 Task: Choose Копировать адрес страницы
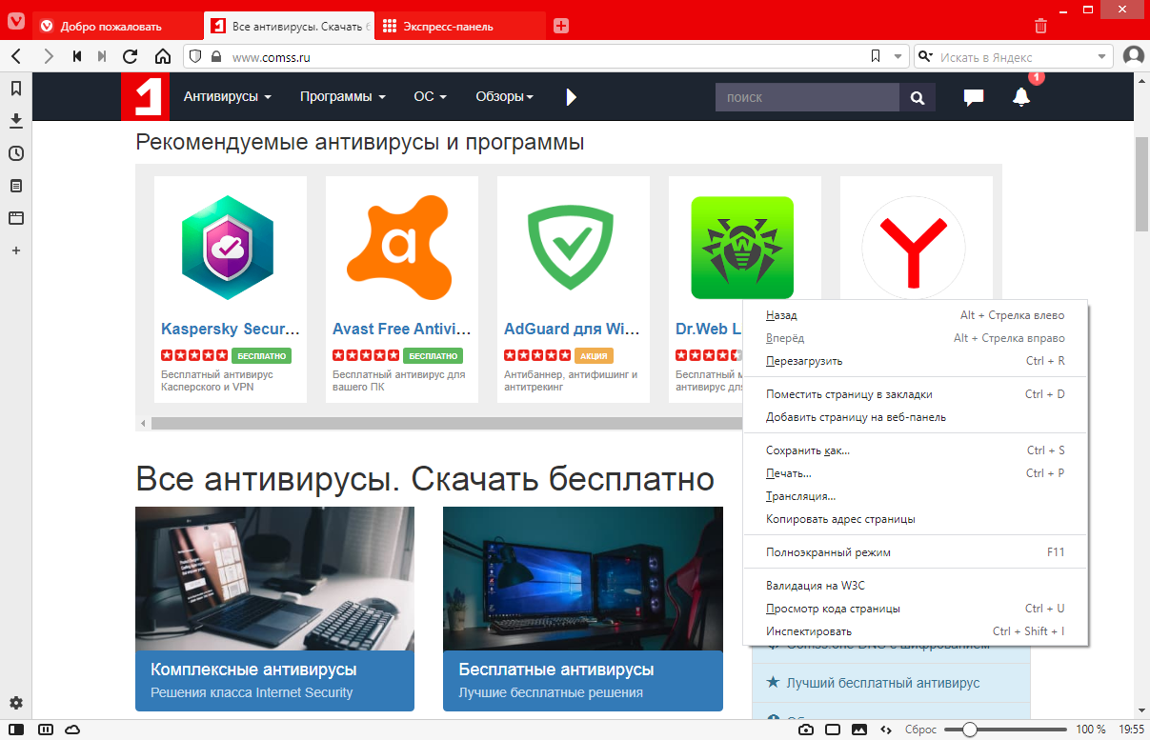coord(915,519)
